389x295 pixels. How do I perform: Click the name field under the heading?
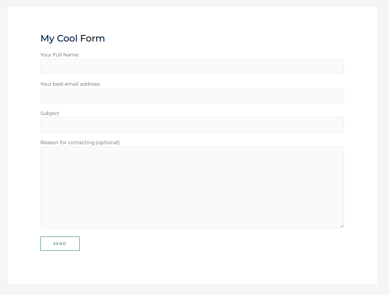point(192,66)
